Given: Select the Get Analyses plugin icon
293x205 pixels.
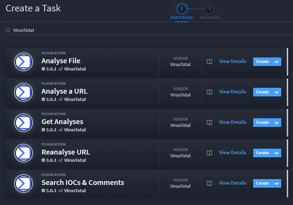Looking at the screenshot, I should tap(24, 123).
